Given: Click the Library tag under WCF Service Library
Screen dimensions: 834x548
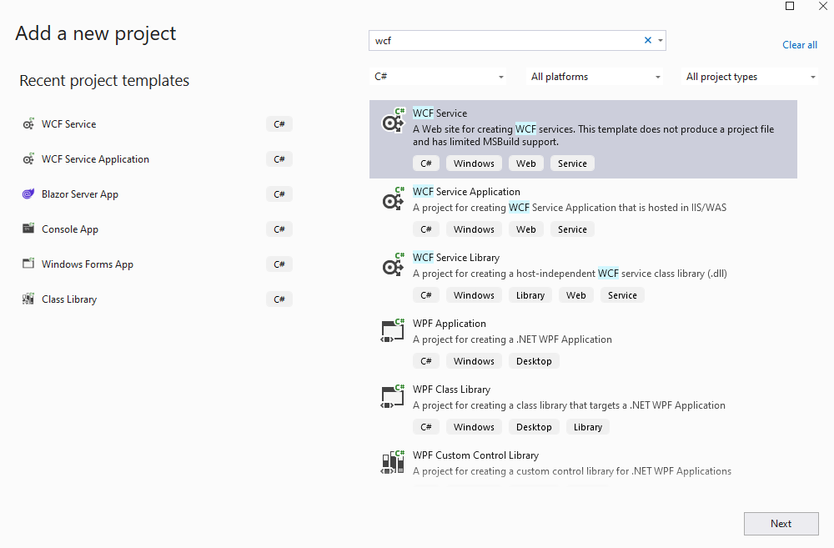Looking at the screenshot, I should tap(530, 295).
